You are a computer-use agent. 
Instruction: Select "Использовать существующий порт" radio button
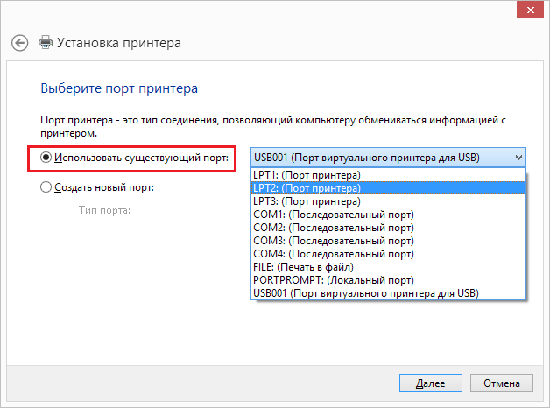coord(46,158)
